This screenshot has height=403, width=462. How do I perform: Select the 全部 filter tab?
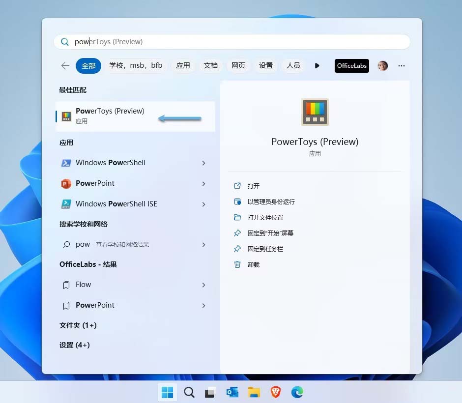pos(88,66)
